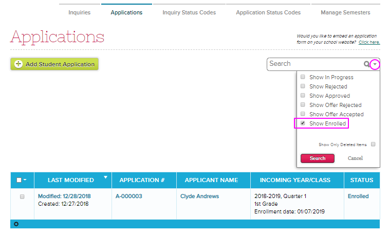The image size is (389, 233).
Task: Click the Status column header
Action: 362,180
